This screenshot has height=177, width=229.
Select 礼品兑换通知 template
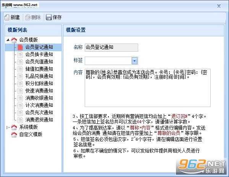[x=39, y=76]
